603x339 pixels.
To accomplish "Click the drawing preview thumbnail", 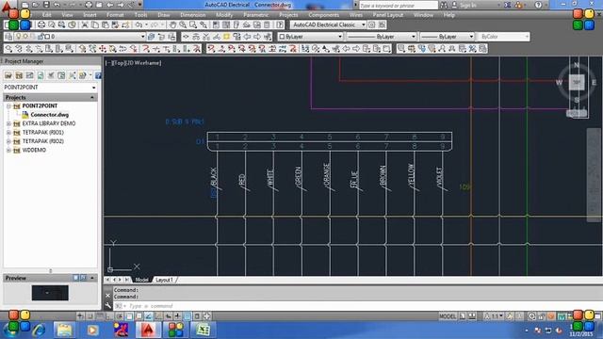I will [x=50, y=293].
